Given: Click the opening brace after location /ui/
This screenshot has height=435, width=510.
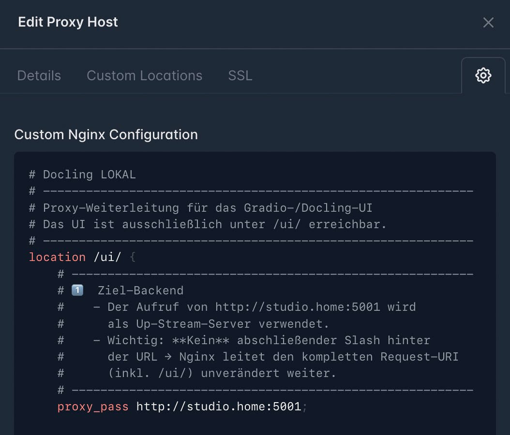Looking at the screenshot, I should (x=133, y=257).
